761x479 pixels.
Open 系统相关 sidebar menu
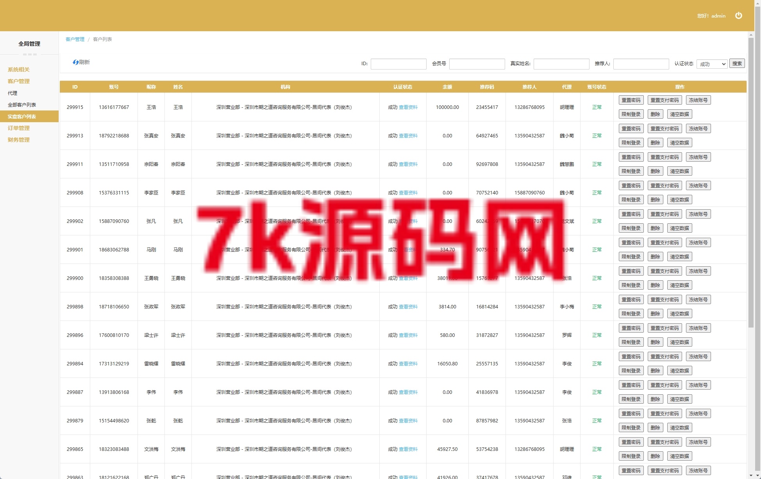pyautogui.click(x=19, y=69)
